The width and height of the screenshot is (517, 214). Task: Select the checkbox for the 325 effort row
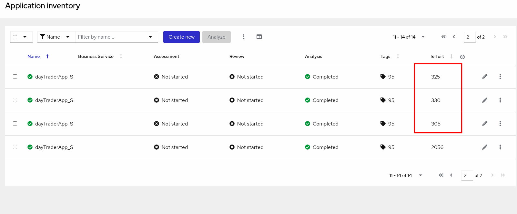coord(15,77)
